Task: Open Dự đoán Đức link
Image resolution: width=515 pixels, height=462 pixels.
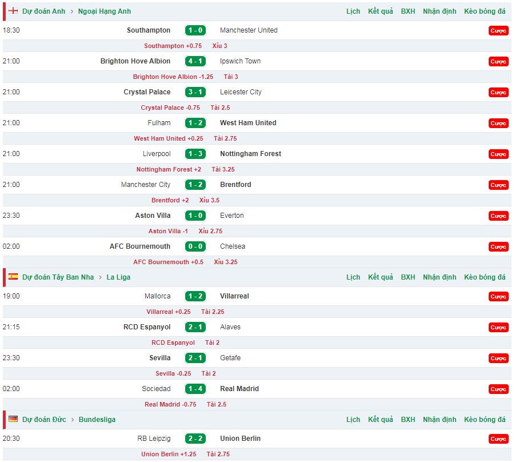Action: tap(44, 419)
